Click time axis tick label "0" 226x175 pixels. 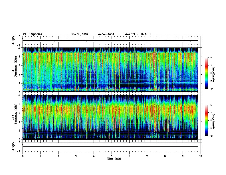coord(23,156)
